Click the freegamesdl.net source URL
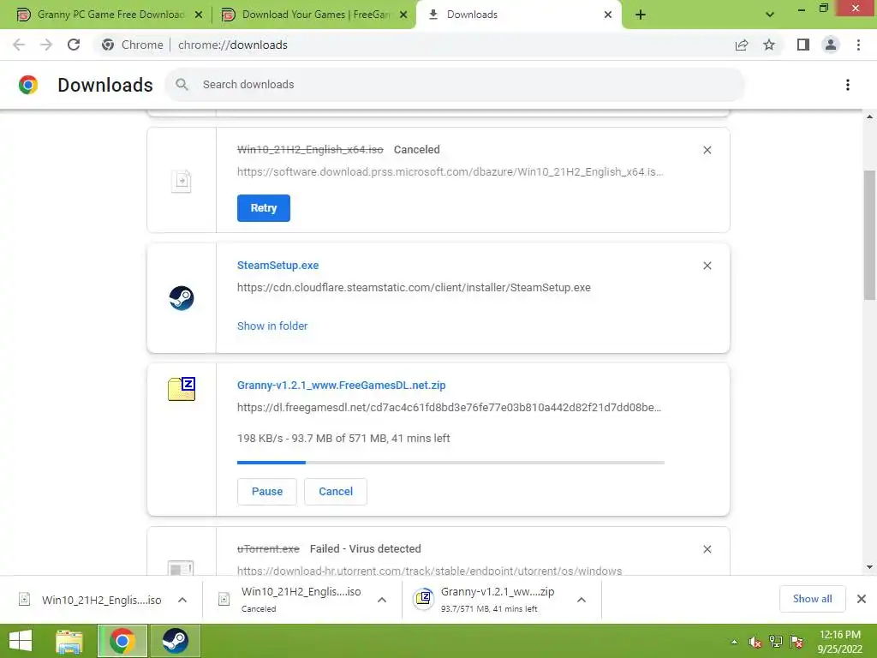This screenshot has width=877, height=658. point(449,407)
